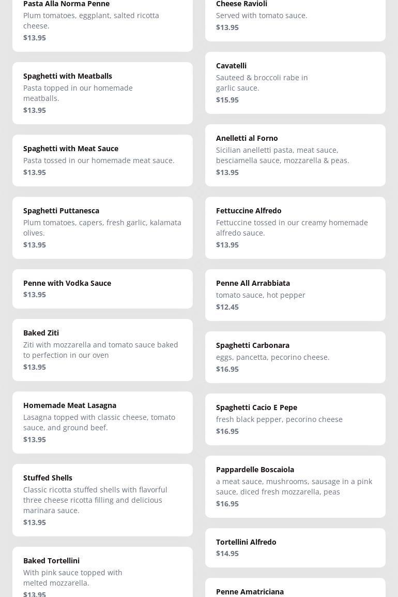Select Homemade Meat Lasagna
This screenshot has width=398, height=597.
click(x=102, y=423)
